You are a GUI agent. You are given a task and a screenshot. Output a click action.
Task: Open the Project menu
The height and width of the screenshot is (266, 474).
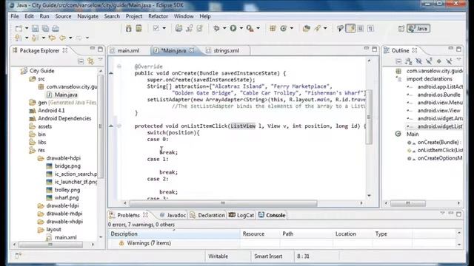[134, 16]
